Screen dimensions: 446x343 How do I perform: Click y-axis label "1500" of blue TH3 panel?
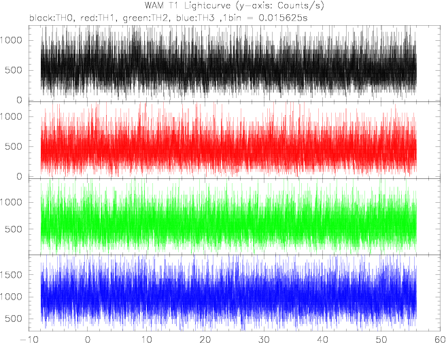coord(11,275)
